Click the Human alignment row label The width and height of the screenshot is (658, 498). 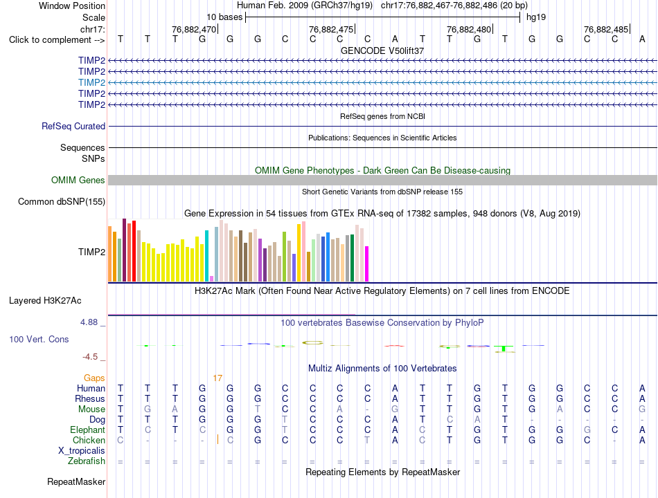91,389
